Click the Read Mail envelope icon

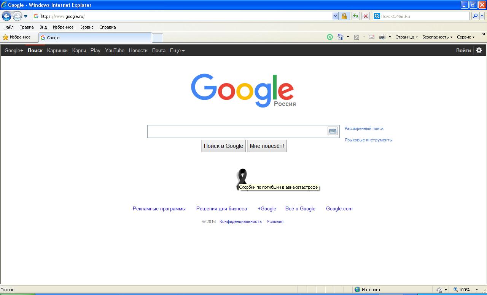click(x=372, y=37)
